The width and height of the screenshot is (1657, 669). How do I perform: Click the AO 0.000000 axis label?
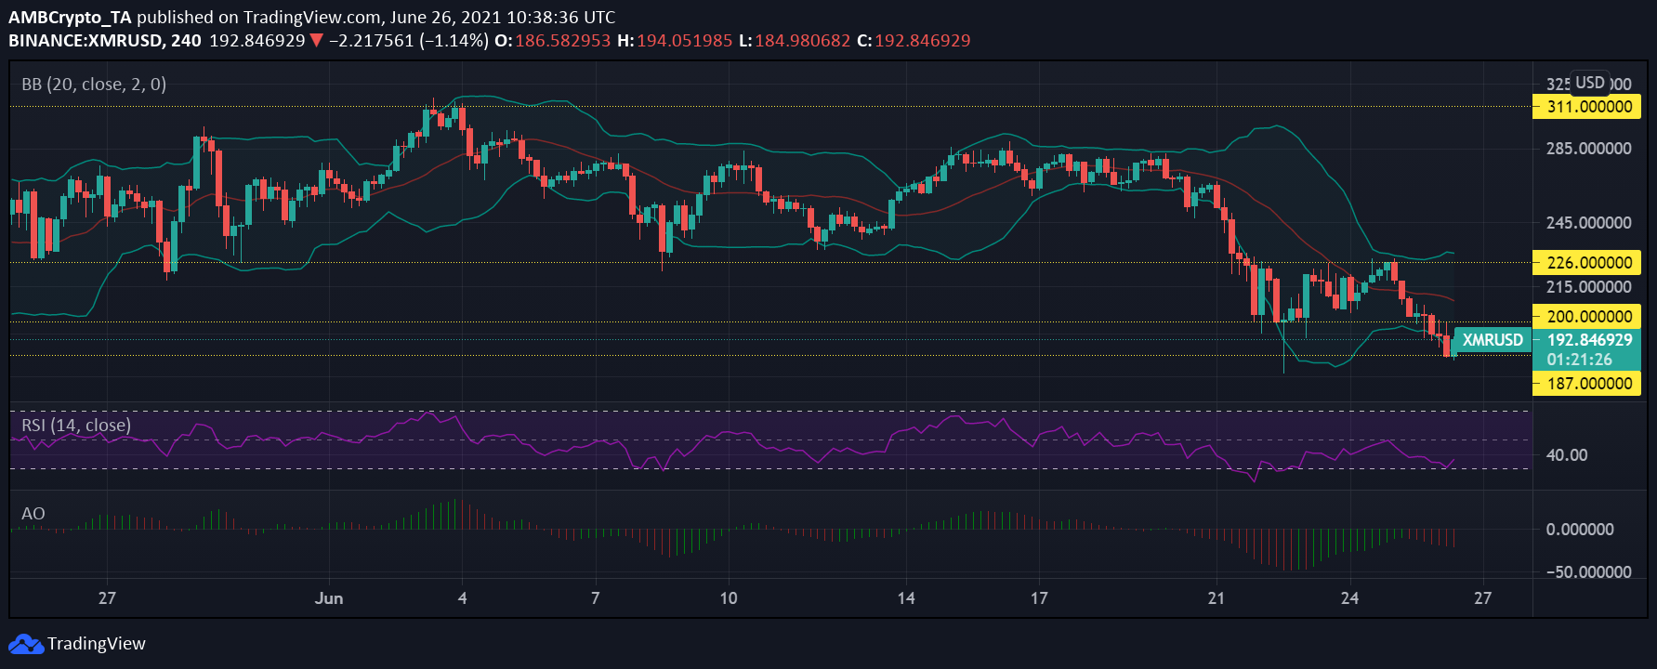(1580, 530)
